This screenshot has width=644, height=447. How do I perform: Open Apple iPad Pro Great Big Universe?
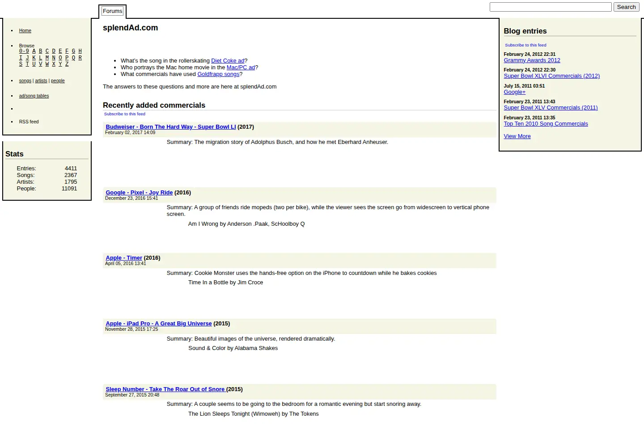[159, 324]
